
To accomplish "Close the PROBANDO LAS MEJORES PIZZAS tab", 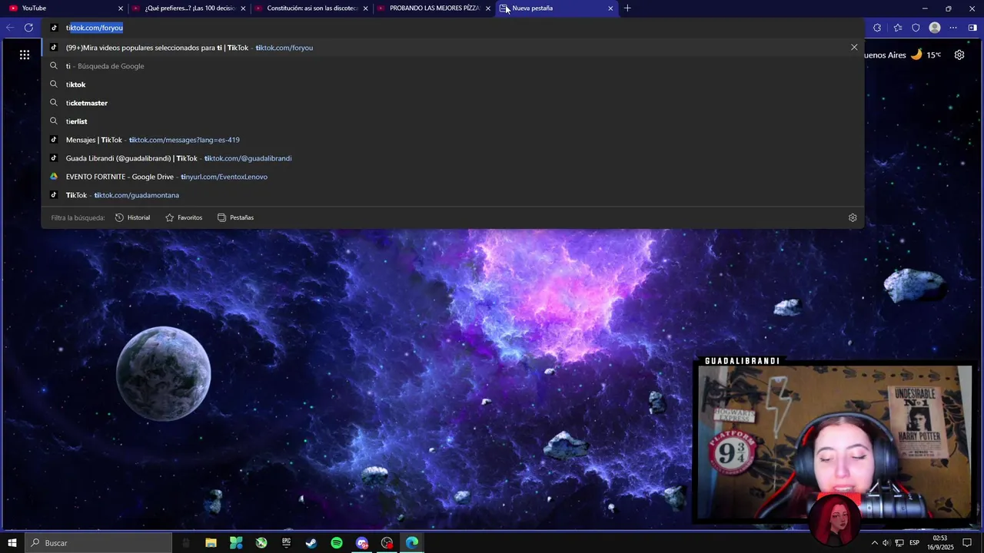I will (x=488, y=8).
